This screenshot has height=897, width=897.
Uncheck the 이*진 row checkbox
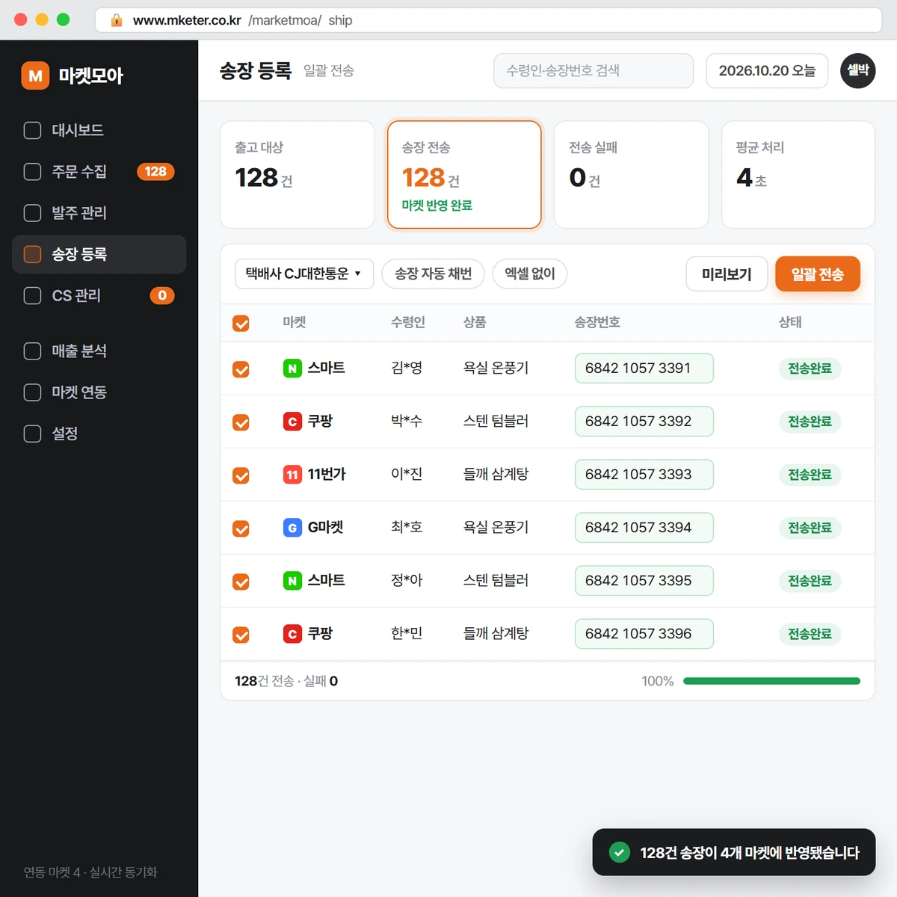tap(241, 475)
